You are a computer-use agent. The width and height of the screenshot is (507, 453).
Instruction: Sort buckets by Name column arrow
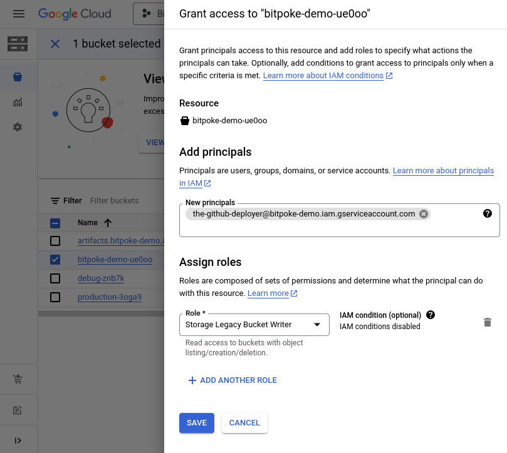pyautogui.click(x=107, y=223)
